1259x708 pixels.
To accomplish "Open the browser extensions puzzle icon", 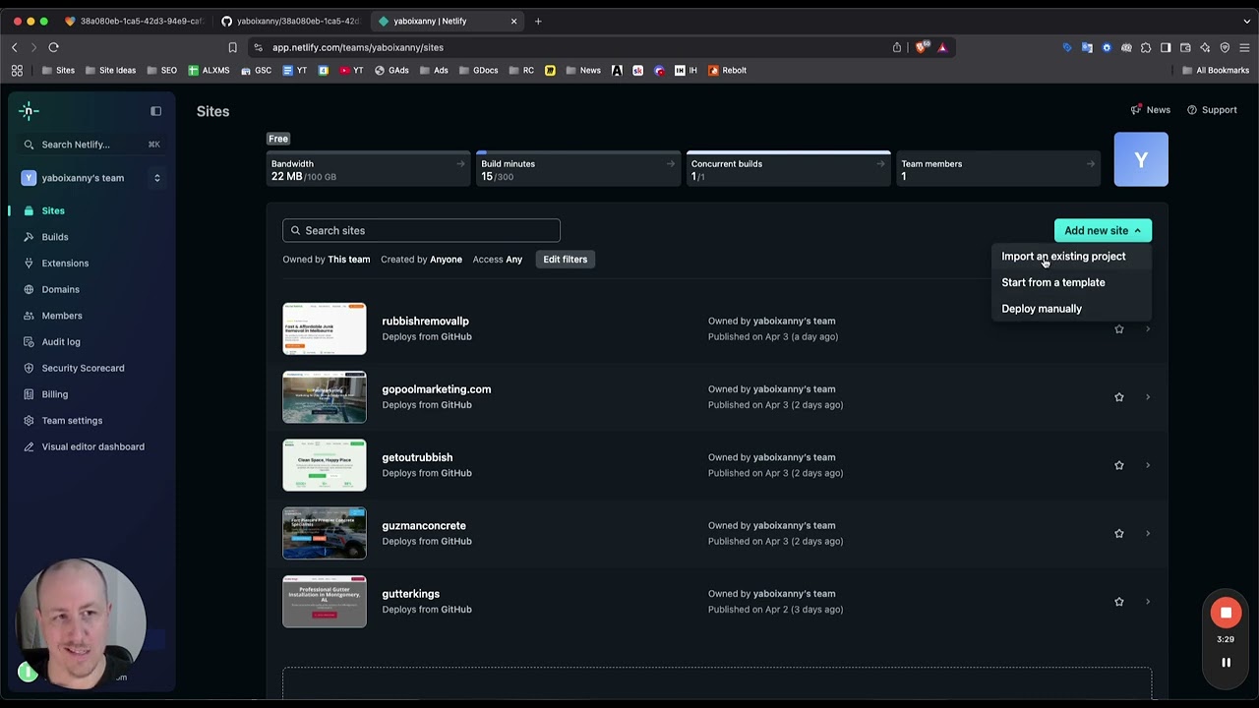I will [x=1146, y=47].
